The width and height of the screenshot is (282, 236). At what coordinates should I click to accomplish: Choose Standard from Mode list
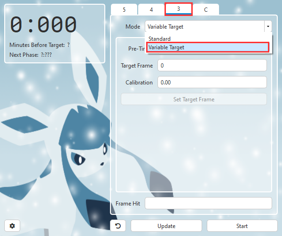(x=208, y=38)
